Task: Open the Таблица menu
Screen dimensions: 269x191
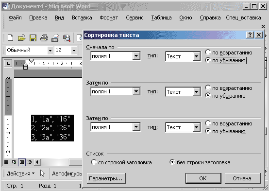Action: [x=161, y=17]
